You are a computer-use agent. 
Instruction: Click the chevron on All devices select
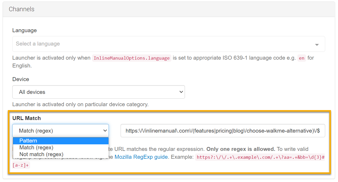pos(181,92)
